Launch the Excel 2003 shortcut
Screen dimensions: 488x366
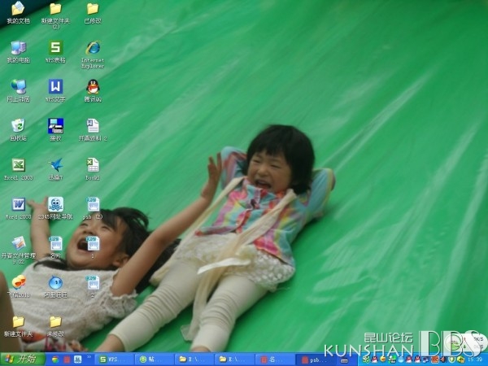[x=19, y=170]
